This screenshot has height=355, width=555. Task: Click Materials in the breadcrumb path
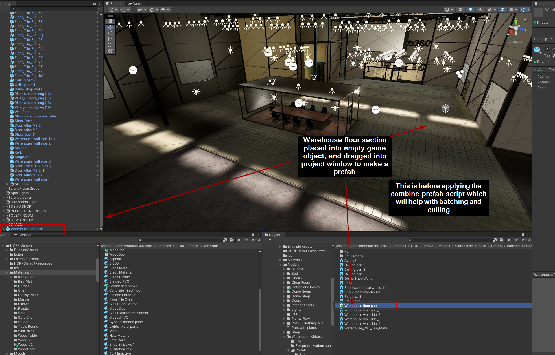[211, 246]
